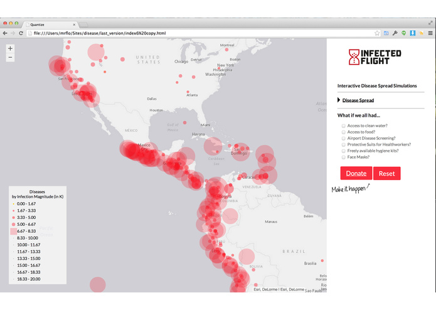Click the infection dot near Montreal
This screenshot has height=310, width=436.
click(x=226, y=50)
